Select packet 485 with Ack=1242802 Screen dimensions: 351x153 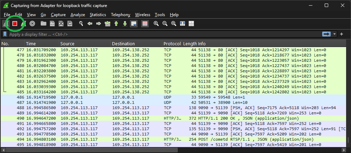173,92
